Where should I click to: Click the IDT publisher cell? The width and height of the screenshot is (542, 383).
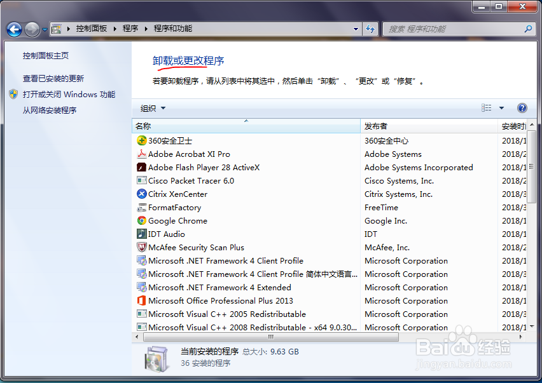pyautogui.click(x=370, y=234)
